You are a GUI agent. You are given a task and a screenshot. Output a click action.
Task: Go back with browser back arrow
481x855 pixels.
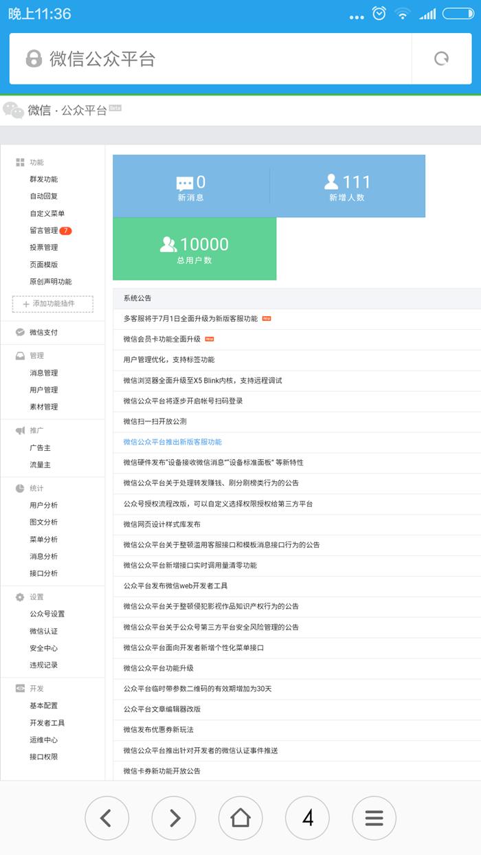[106, 818]
